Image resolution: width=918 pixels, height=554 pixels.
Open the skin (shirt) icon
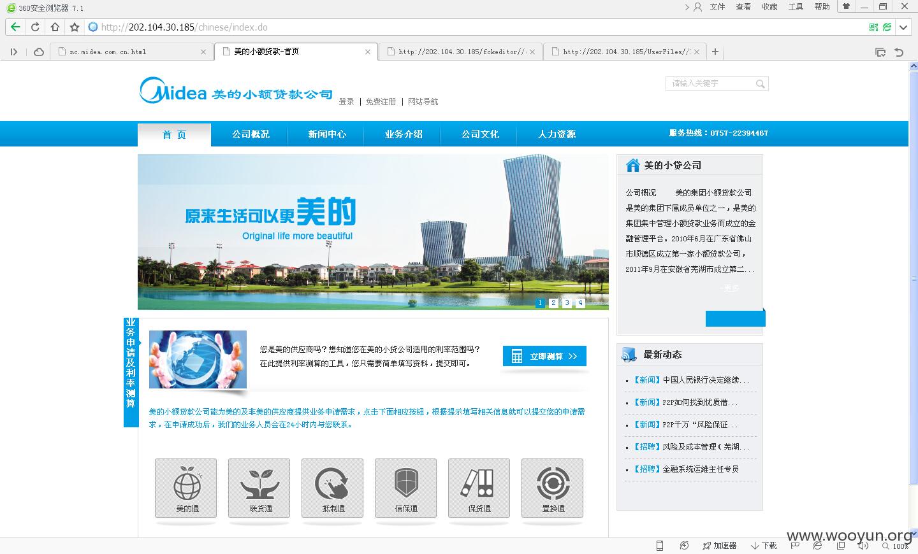click(x=847, y=6)
